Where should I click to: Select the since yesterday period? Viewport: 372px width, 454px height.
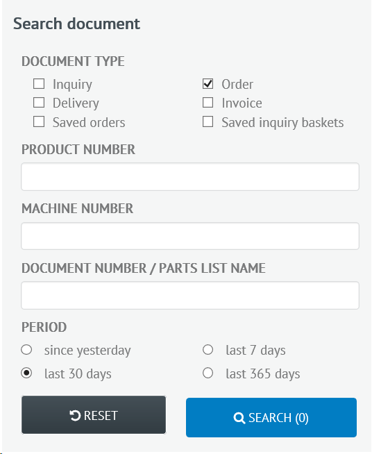tap(26, 350)
